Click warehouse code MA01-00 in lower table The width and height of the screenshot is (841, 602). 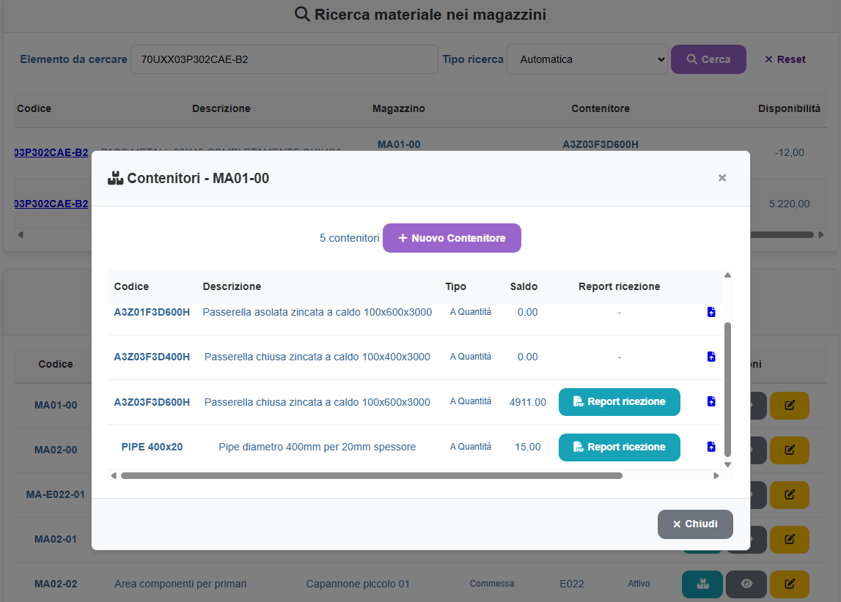click(x=56, y=406)
